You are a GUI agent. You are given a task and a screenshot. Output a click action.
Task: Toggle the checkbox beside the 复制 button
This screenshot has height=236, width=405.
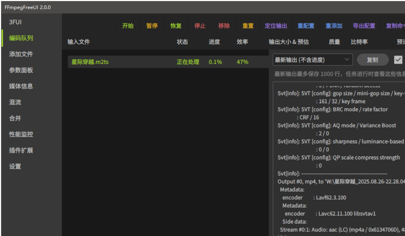(398, 60)
